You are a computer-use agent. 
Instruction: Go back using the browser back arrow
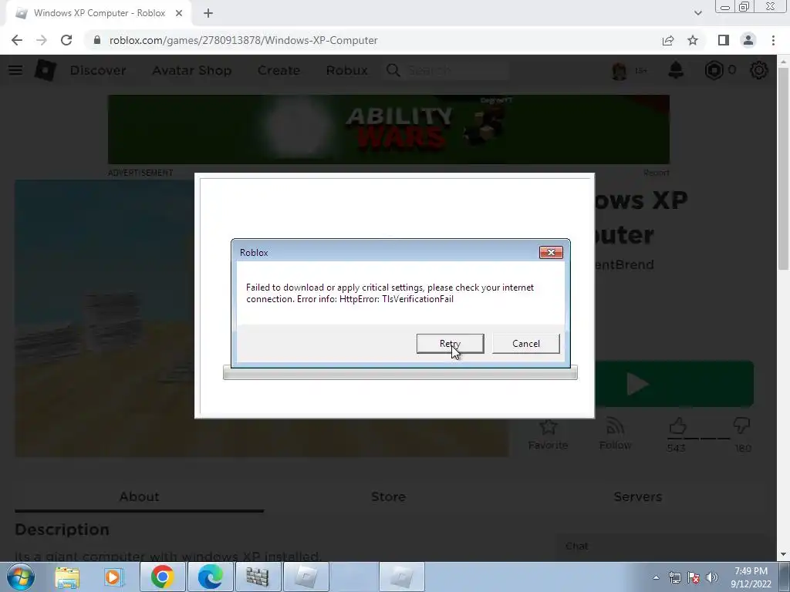(x=17, y=40)
